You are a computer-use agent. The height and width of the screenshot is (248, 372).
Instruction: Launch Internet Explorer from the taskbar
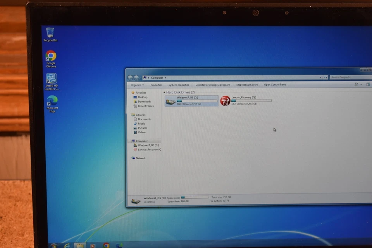67,246
